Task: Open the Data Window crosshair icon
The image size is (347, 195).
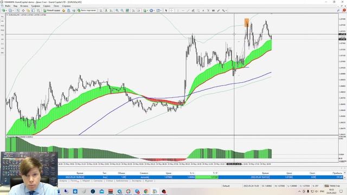Action: point(23,10)
